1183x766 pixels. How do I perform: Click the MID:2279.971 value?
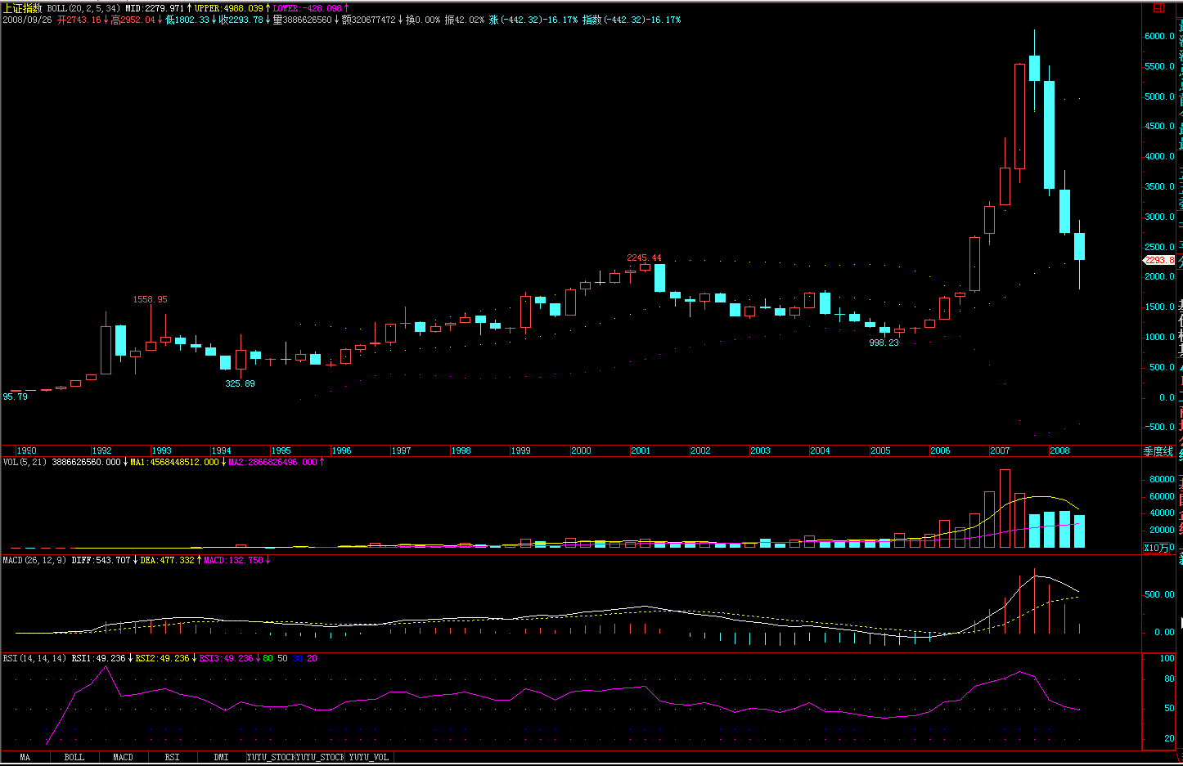click(x=155, y=8)
